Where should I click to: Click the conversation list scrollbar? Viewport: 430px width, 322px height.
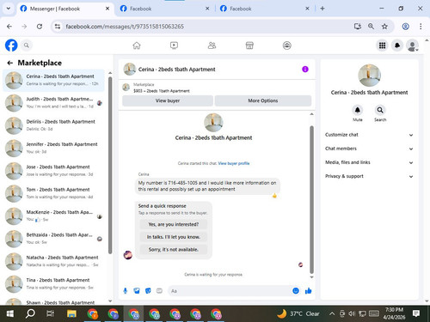click(110, 165)
